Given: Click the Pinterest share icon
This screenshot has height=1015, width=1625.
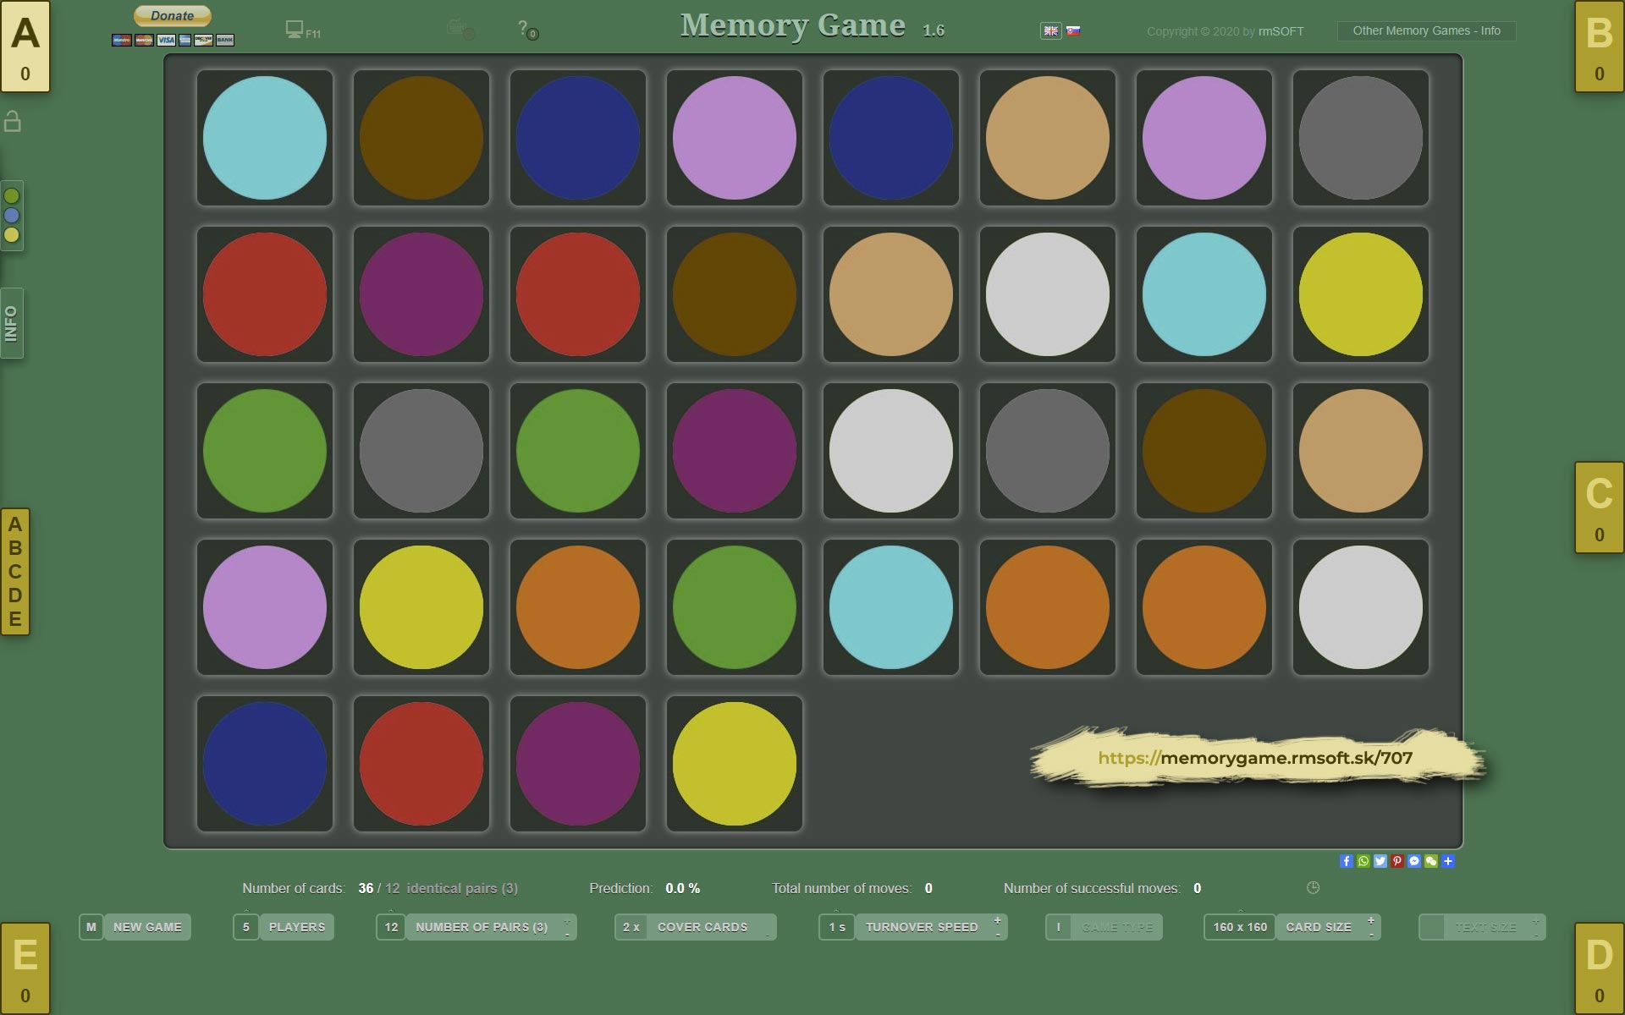Looking at the screenshot, I should click(x=1396, y=861).
